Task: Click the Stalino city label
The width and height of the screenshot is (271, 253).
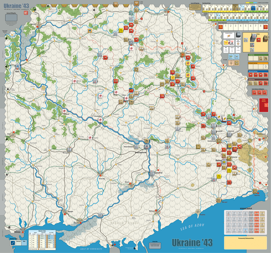Action: pyautogui.click(x=218, y=160)
